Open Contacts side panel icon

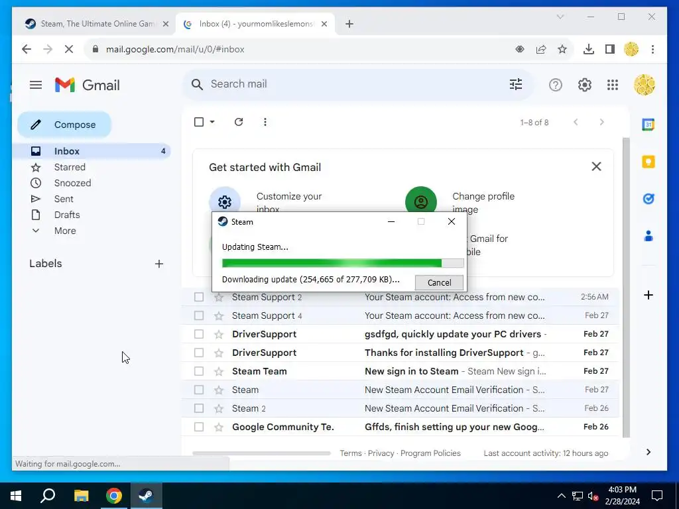(648, 236)
